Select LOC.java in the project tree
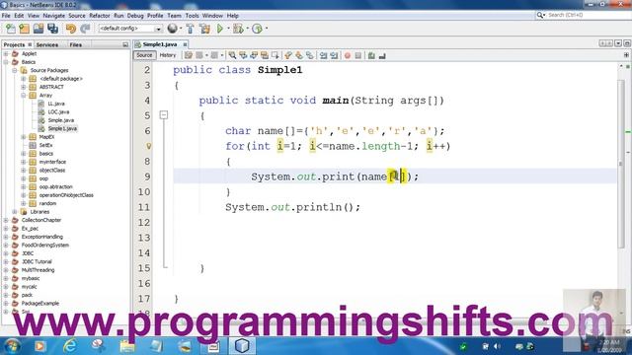 coord(58,111)
